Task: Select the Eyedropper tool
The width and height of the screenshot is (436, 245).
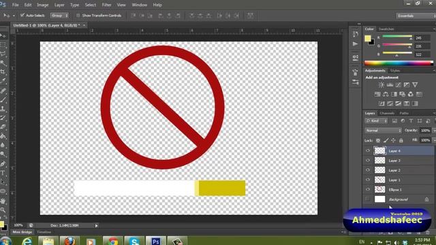Action: pyautogui.click(x=3, y=81)
